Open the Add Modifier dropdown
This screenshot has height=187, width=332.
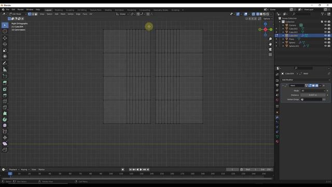306,80
